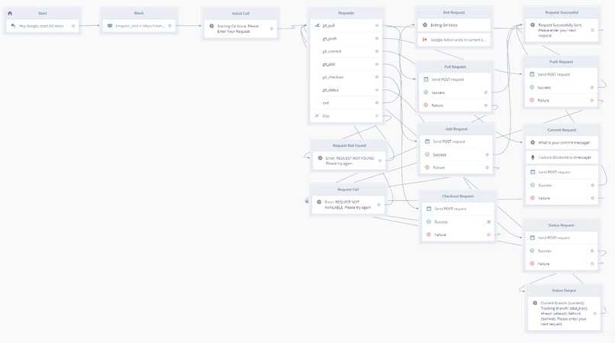Click the choice icon beside git_pull

point(317,25)
